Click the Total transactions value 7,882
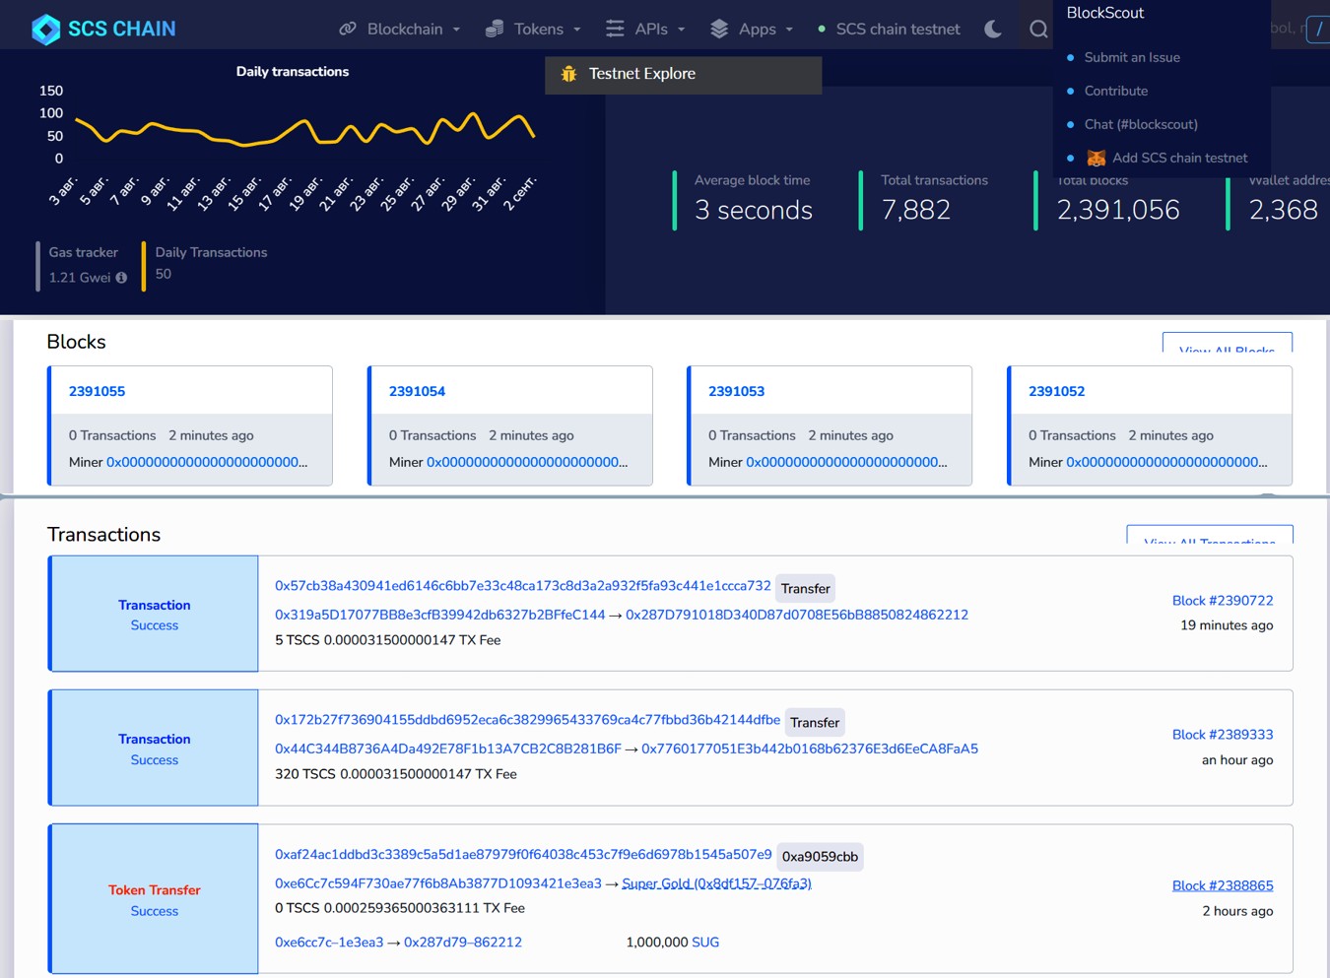 916,210
